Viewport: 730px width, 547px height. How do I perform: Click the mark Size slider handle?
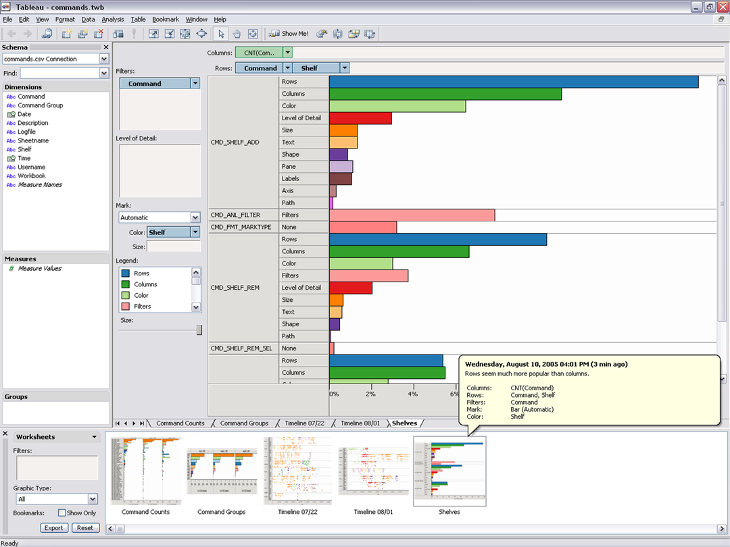pyautogui.click(x=199, y=330)
